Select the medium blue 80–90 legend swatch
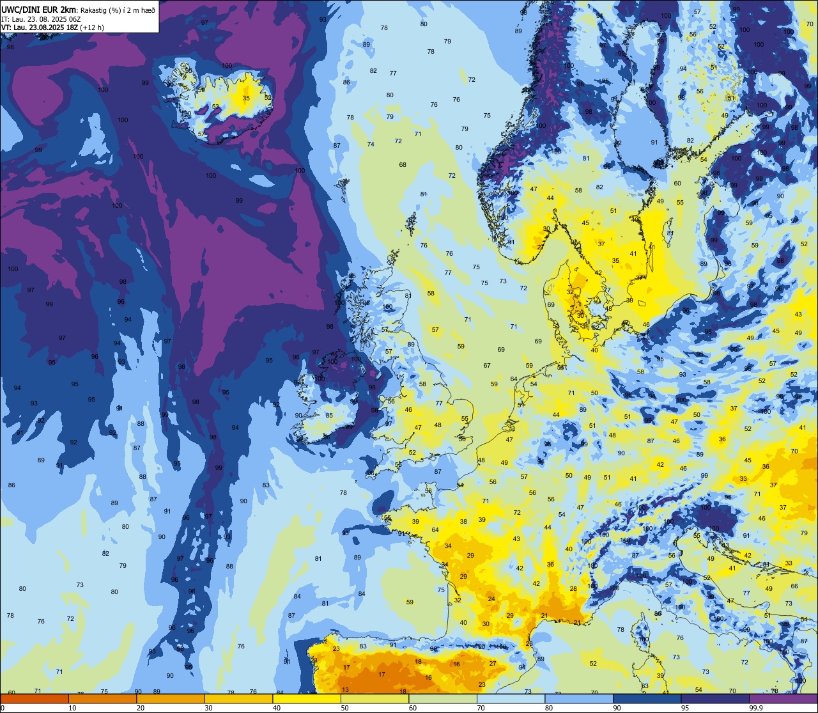The image size is (818, 713). pyautogui.click(x=579, y=698)
